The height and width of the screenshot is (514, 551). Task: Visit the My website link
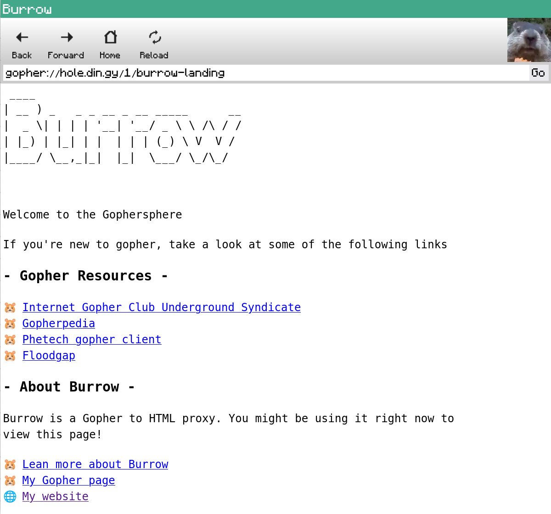pos(55,497)
